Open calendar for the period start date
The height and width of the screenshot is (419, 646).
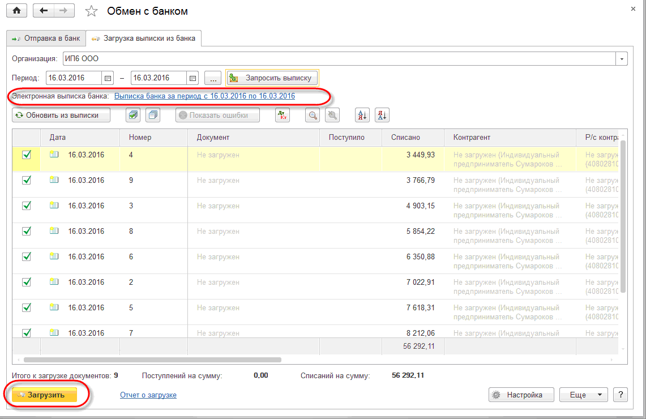coord(108,78)
